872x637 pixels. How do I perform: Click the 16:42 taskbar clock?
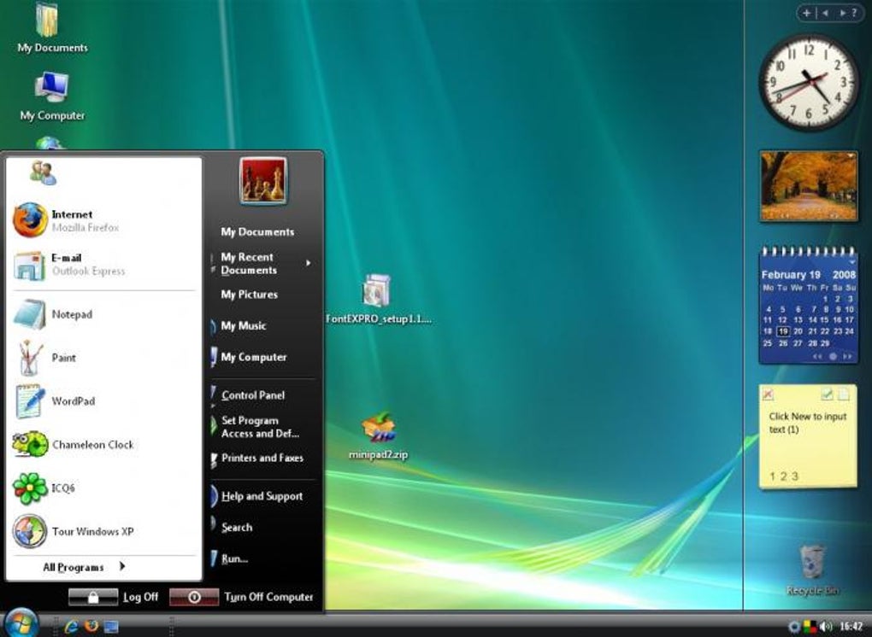coord(851,627)
